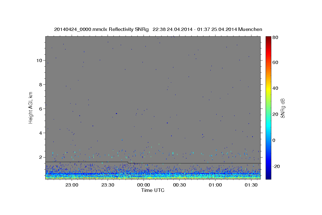Click the dark red top of the colorbar
The height and width of the screenshot is (215, 322).
coord(268,38)
